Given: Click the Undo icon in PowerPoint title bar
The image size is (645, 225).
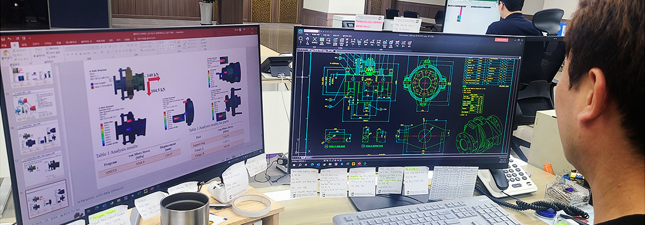Looking at the screenshot, I should (x=9, y=39).
